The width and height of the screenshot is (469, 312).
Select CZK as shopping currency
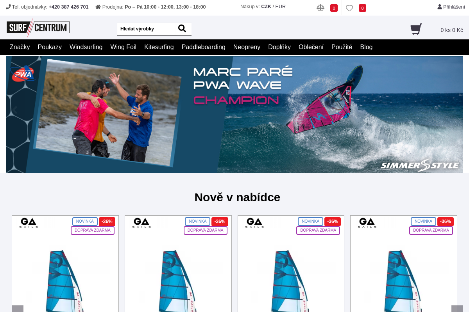pos(266,7)
